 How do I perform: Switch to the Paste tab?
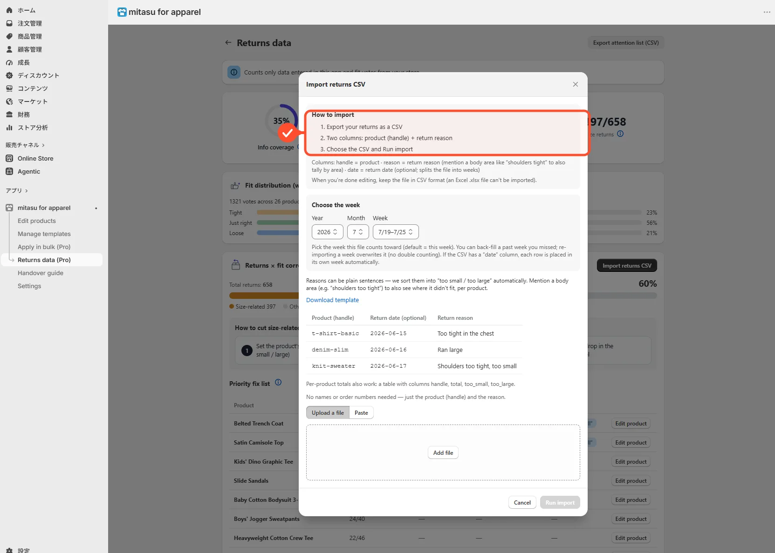(361, 413)
